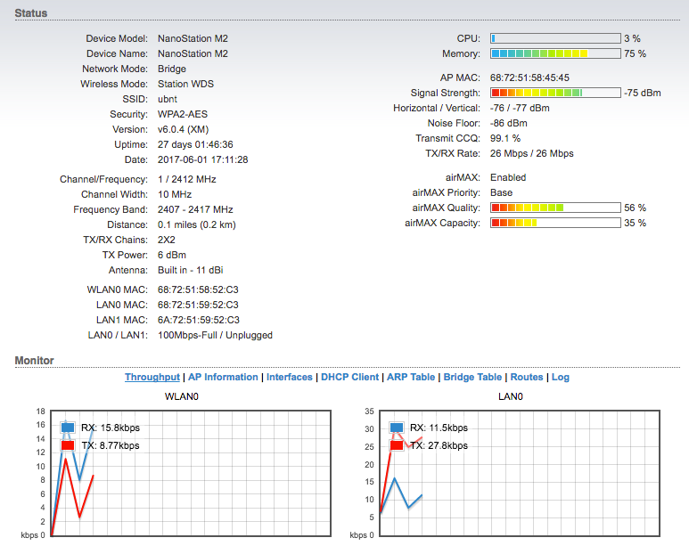Click the airMAX Quality bar

click(x=555, y=208)
